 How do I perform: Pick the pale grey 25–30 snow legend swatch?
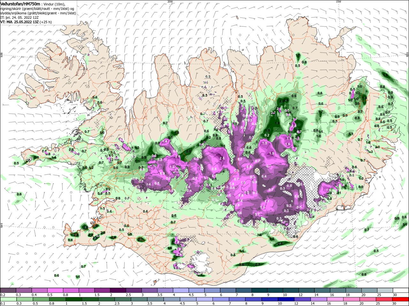click(x=385, y=290)
